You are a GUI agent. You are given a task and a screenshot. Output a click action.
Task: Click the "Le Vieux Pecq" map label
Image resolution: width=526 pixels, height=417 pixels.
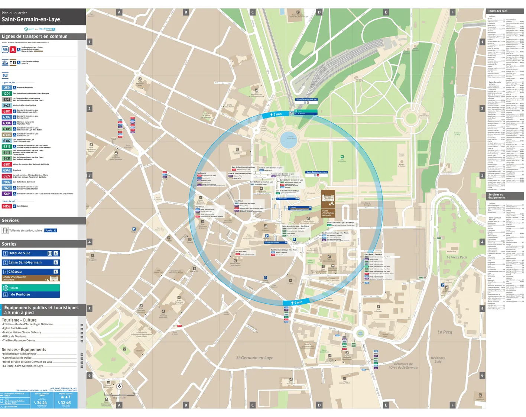[x=457, y=257]
